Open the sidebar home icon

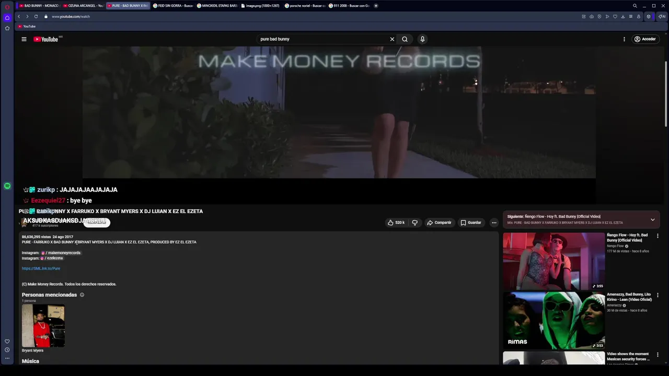click(x=7, y=18)
